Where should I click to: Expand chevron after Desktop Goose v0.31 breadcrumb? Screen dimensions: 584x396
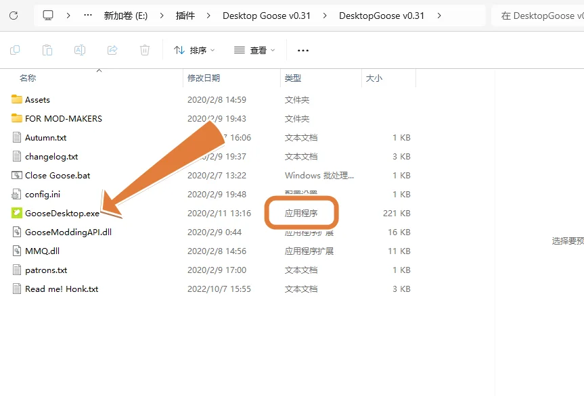[325, 16]
